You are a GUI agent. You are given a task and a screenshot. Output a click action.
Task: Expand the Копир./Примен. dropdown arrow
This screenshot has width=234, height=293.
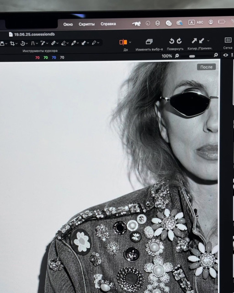click(x=208, y=41)
